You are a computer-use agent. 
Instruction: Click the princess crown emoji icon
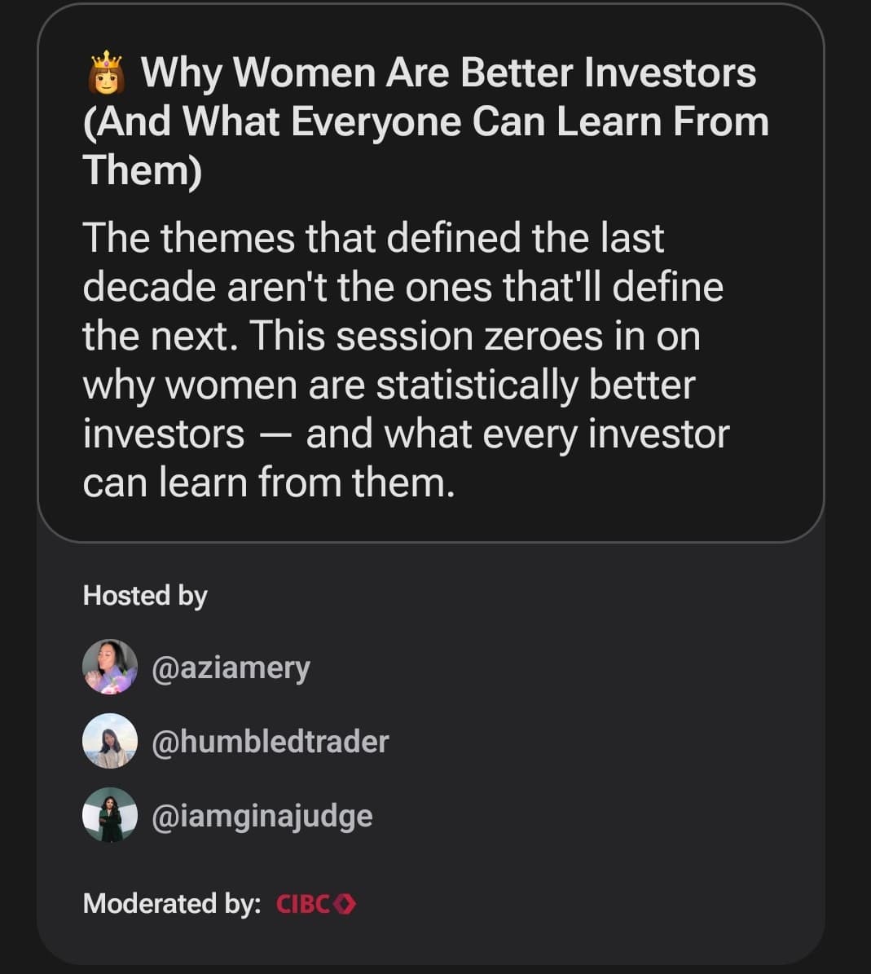click(x=106, y=72)
